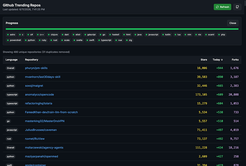Open msitarzewski/agency-agents repository link
Screen dimensions: 246x166
44,148
